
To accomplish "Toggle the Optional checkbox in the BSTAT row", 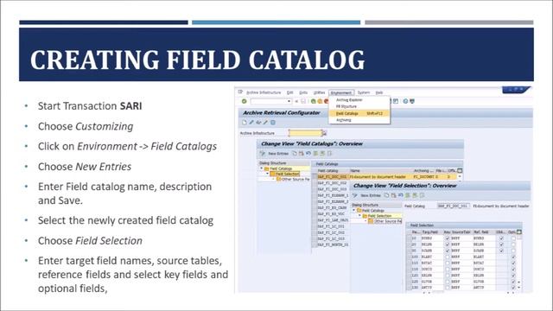I will (x=513, y=263).
